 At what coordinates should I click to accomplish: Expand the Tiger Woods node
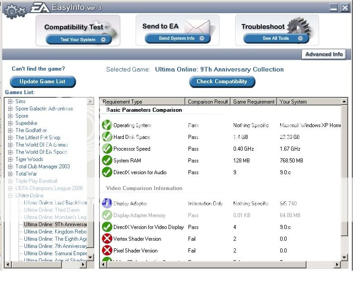pos(10,159)
